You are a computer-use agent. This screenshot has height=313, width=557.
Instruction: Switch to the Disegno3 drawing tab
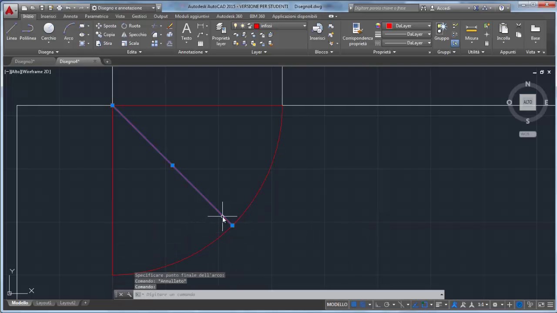click(24, 61)
